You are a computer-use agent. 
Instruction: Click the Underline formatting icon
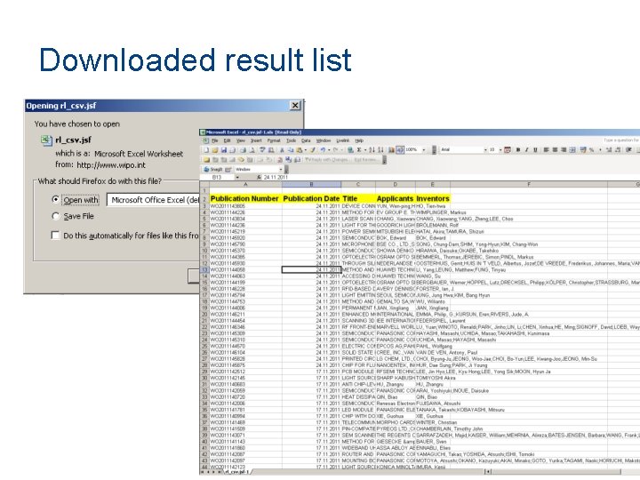click(x=535, y=150)
